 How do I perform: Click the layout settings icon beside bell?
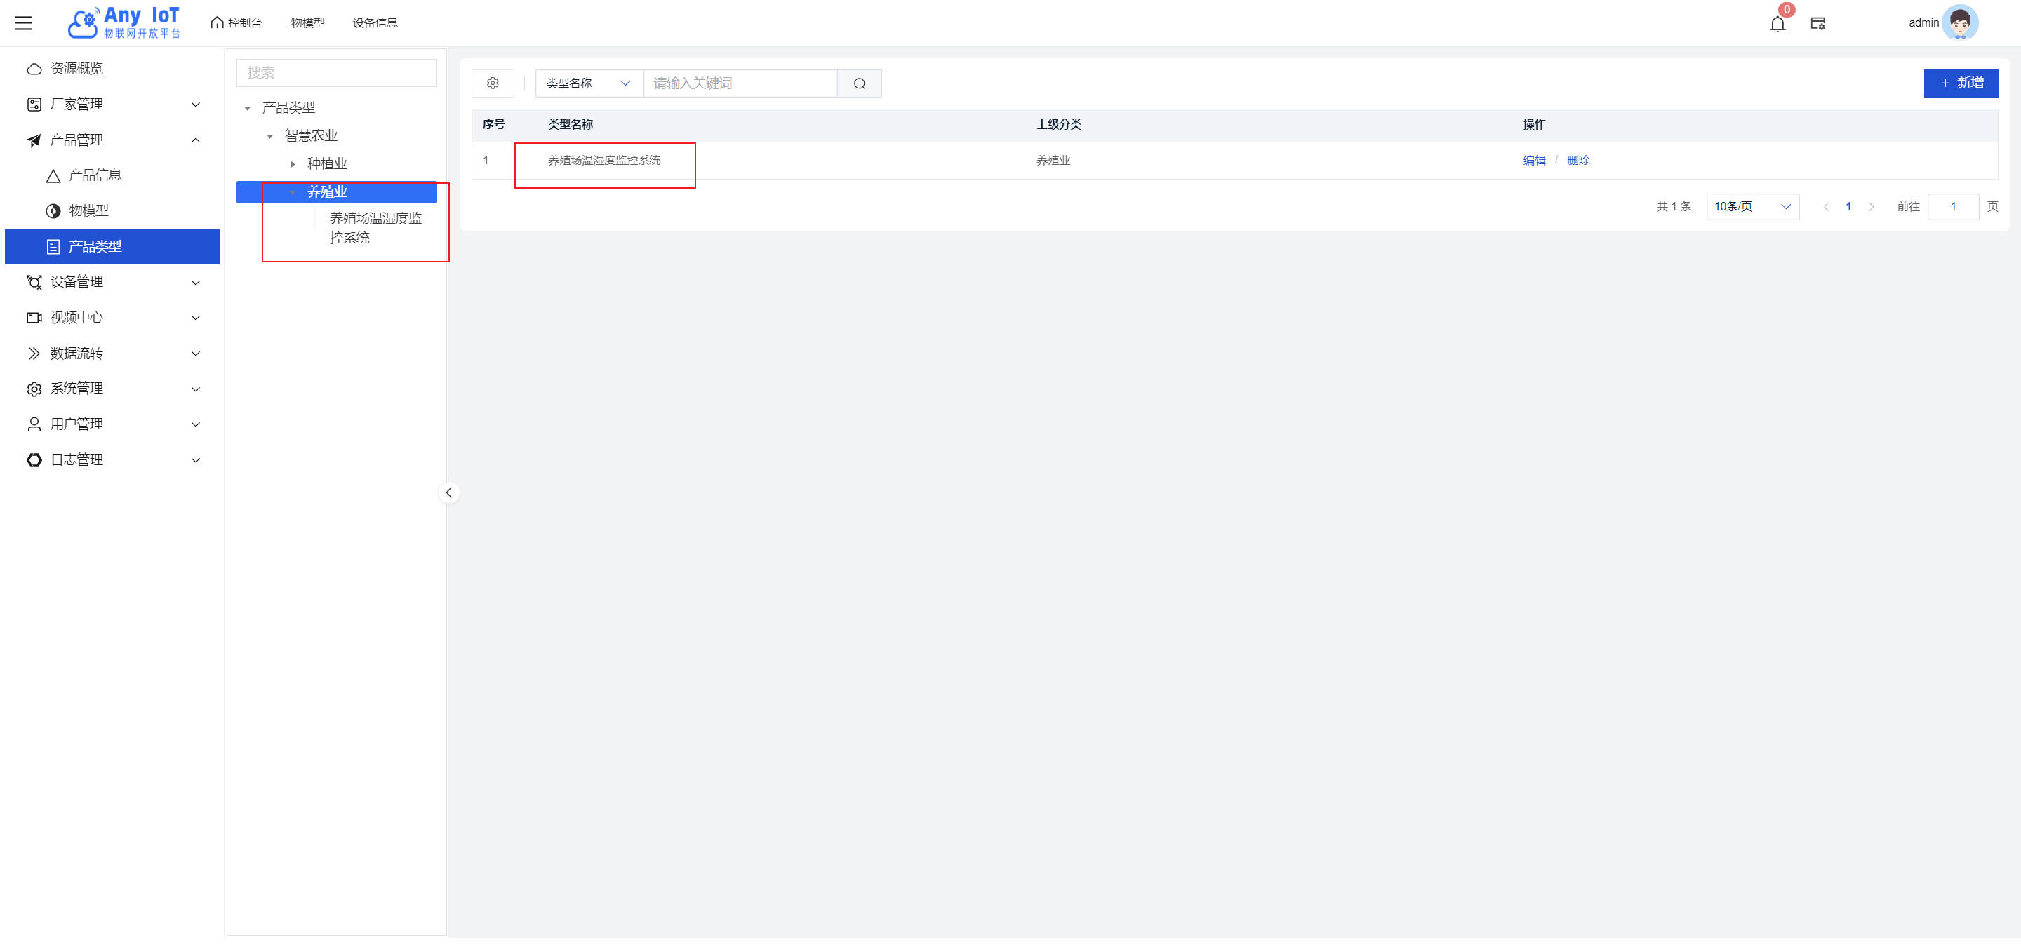pos(1817,24)
